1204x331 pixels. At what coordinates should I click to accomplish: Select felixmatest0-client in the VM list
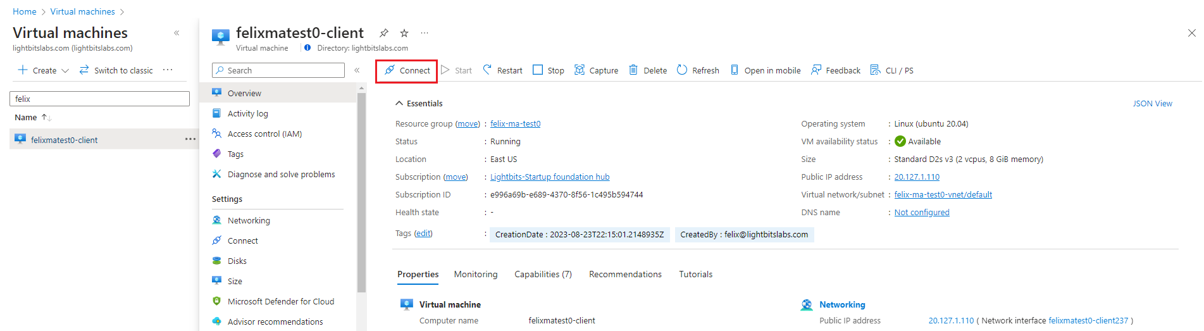pos(64,140)
